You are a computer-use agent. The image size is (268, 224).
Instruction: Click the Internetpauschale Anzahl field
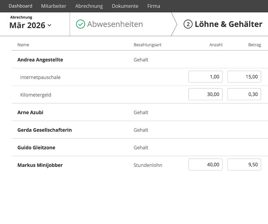[205, 77]
